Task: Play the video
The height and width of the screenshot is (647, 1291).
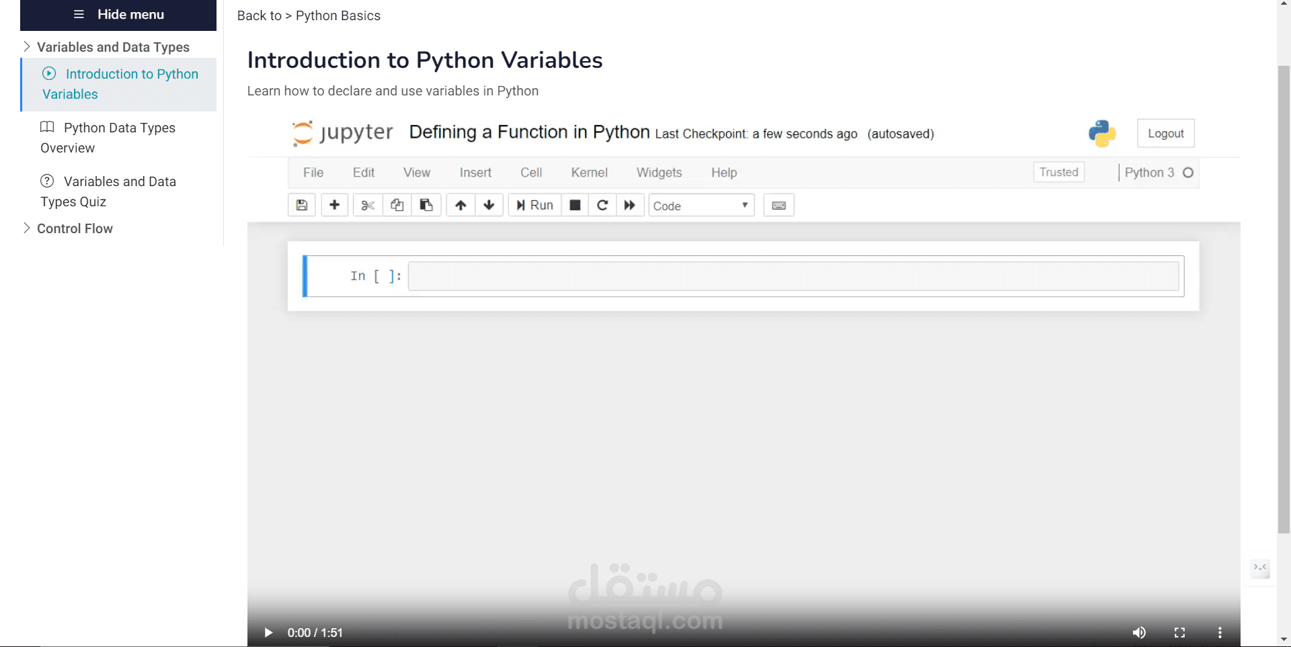Action: 268,633
